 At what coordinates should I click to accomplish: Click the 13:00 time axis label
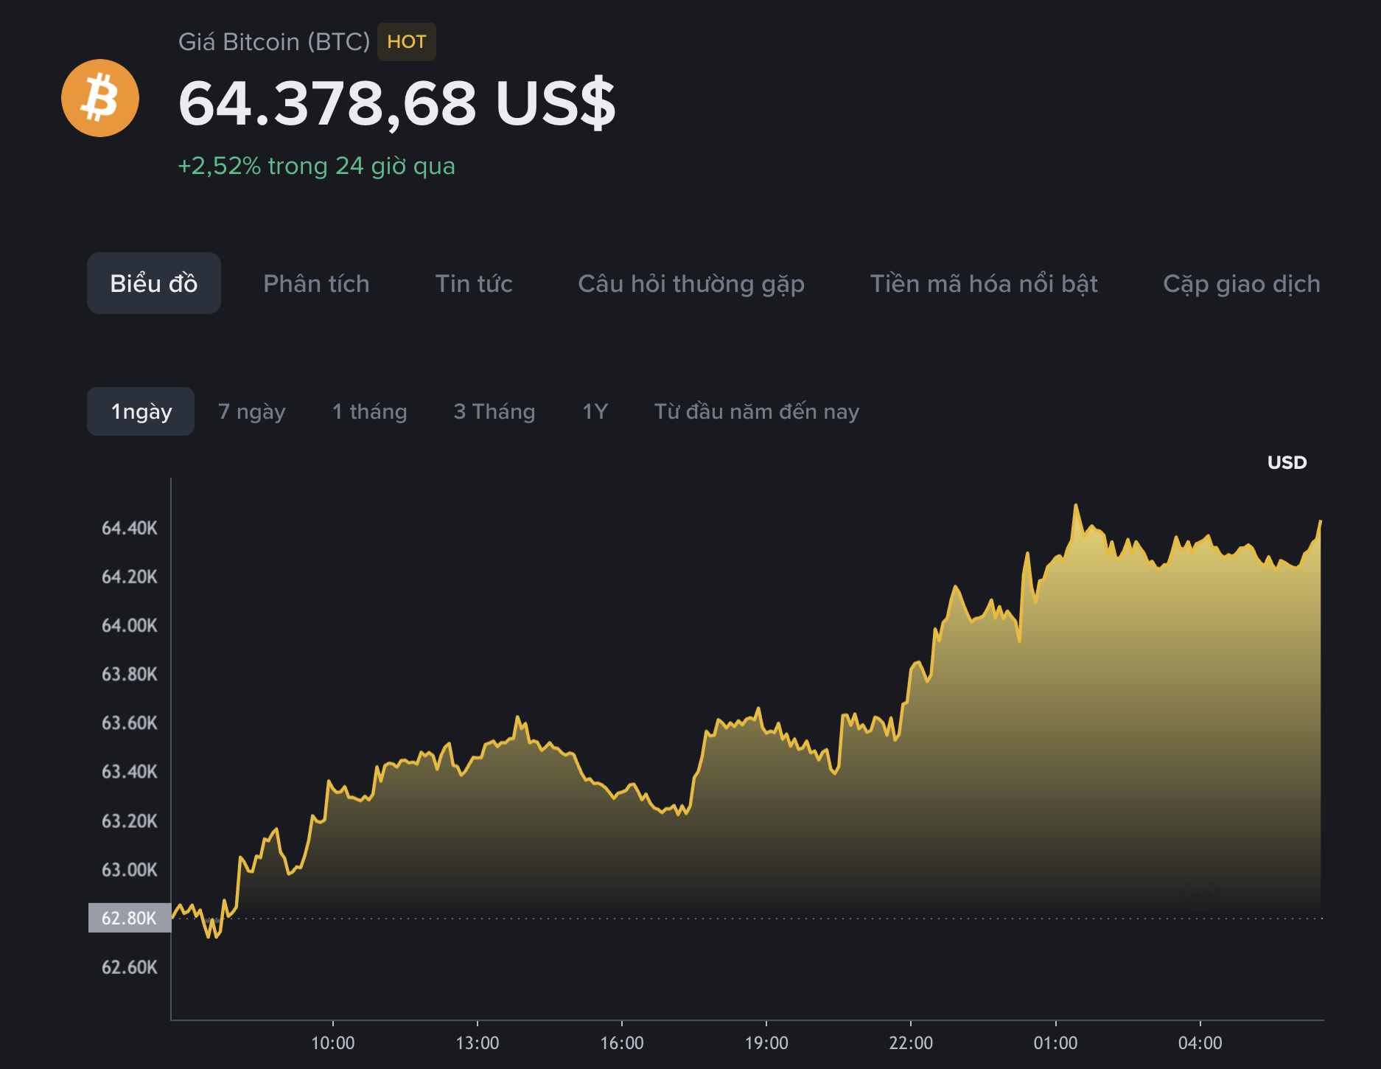pos(478,1042)
